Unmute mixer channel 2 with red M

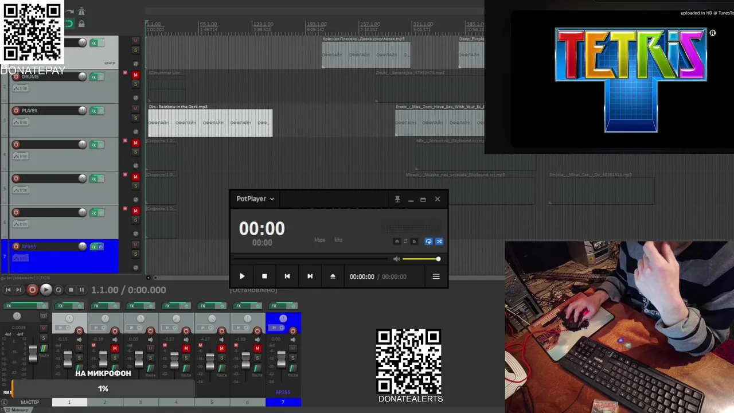[115, 349]
